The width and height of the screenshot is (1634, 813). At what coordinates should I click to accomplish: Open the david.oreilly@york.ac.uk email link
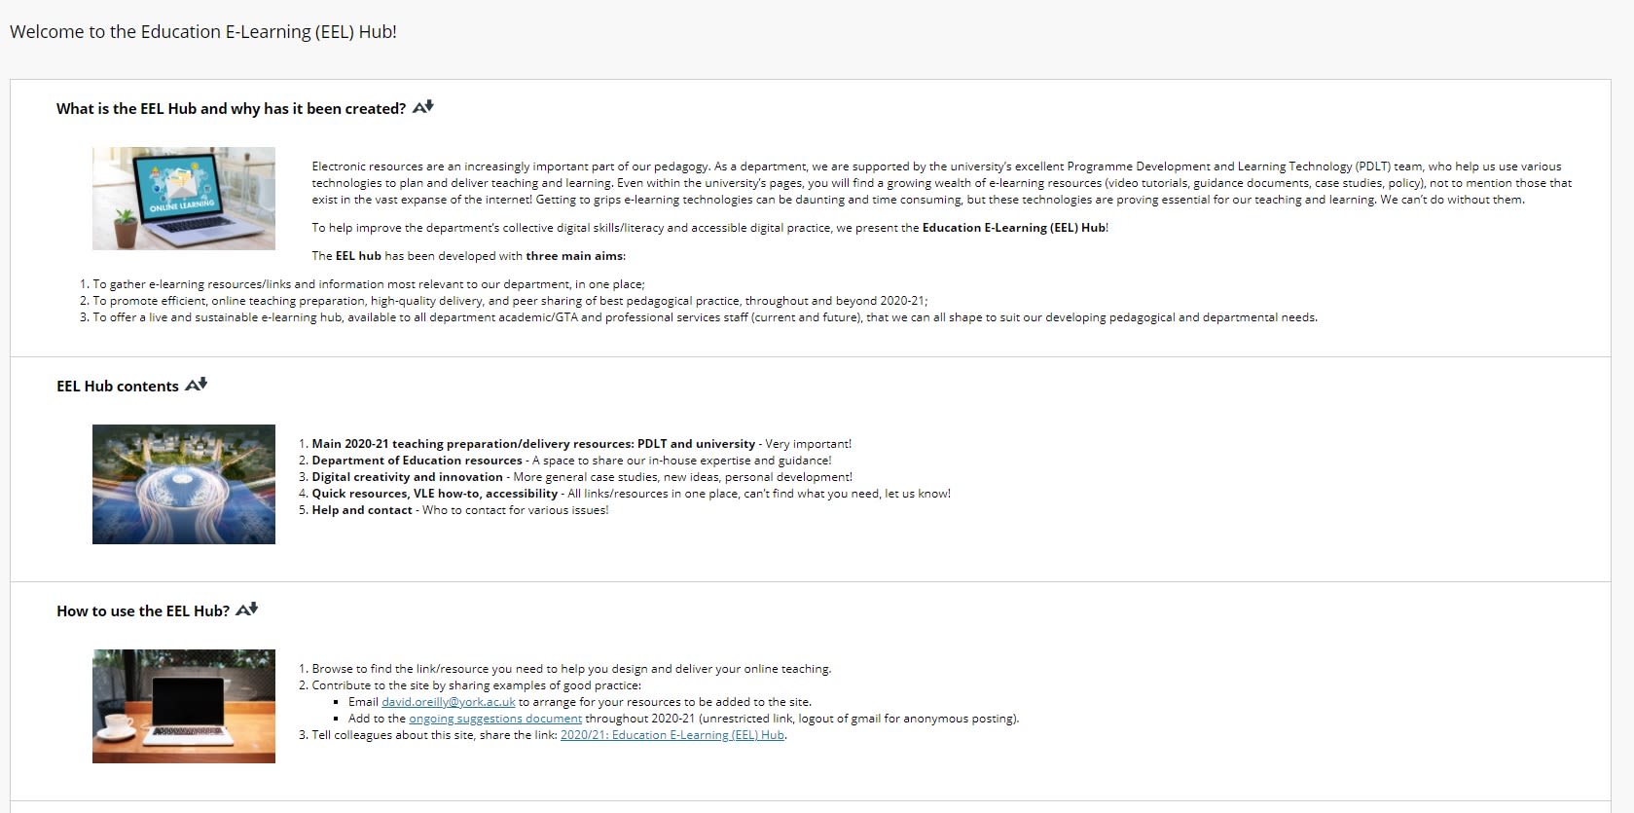(449, 702)
